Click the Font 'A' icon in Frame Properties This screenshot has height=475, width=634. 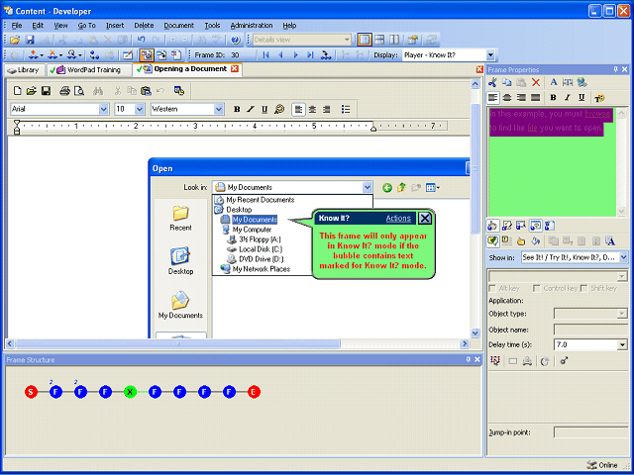pyautogui.click(x=554, y=82)
